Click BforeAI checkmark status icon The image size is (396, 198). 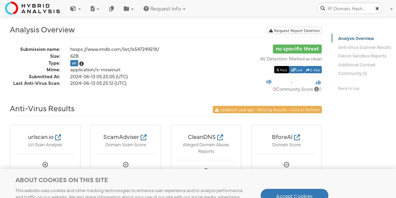click(x=286, y=164)
